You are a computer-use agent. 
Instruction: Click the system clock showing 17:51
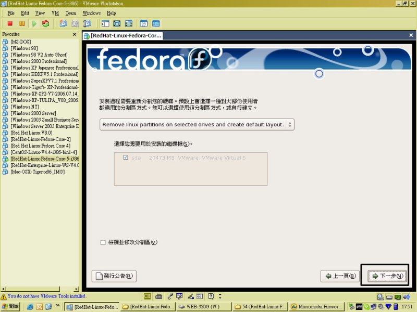pos(407,307)
